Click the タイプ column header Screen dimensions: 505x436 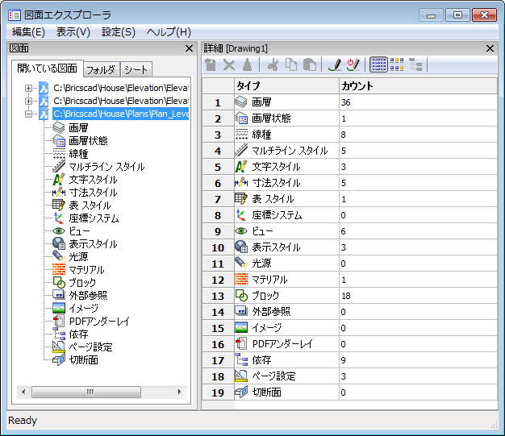(x=286, y=86)
